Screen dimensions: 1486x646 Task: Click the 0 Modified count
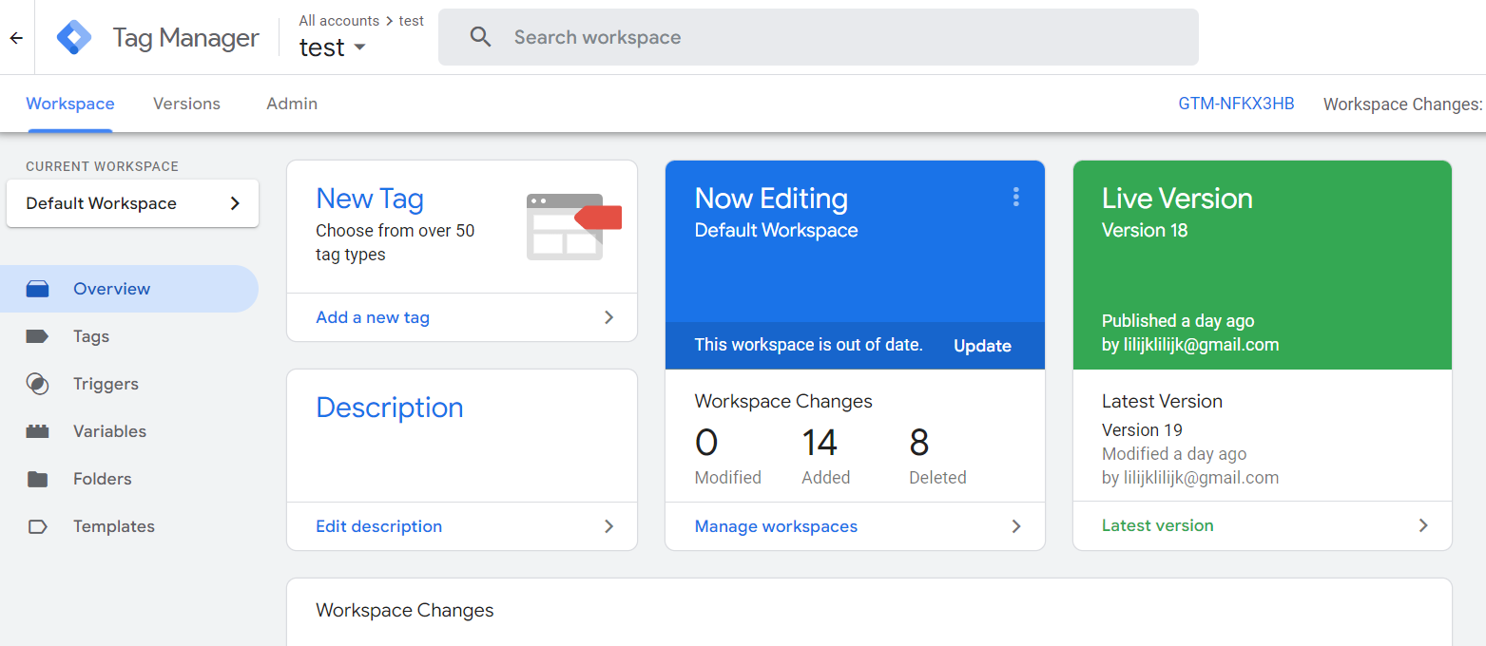(706, 443)
